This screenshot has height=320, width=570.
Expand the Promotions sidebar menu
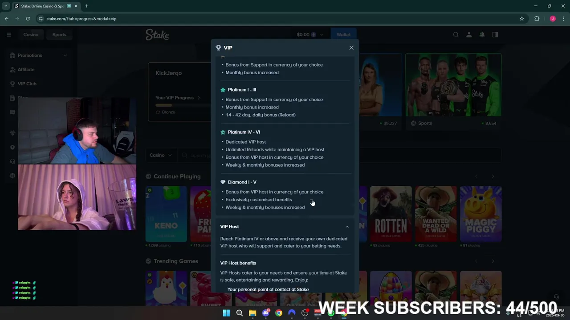tap(39, 55)
